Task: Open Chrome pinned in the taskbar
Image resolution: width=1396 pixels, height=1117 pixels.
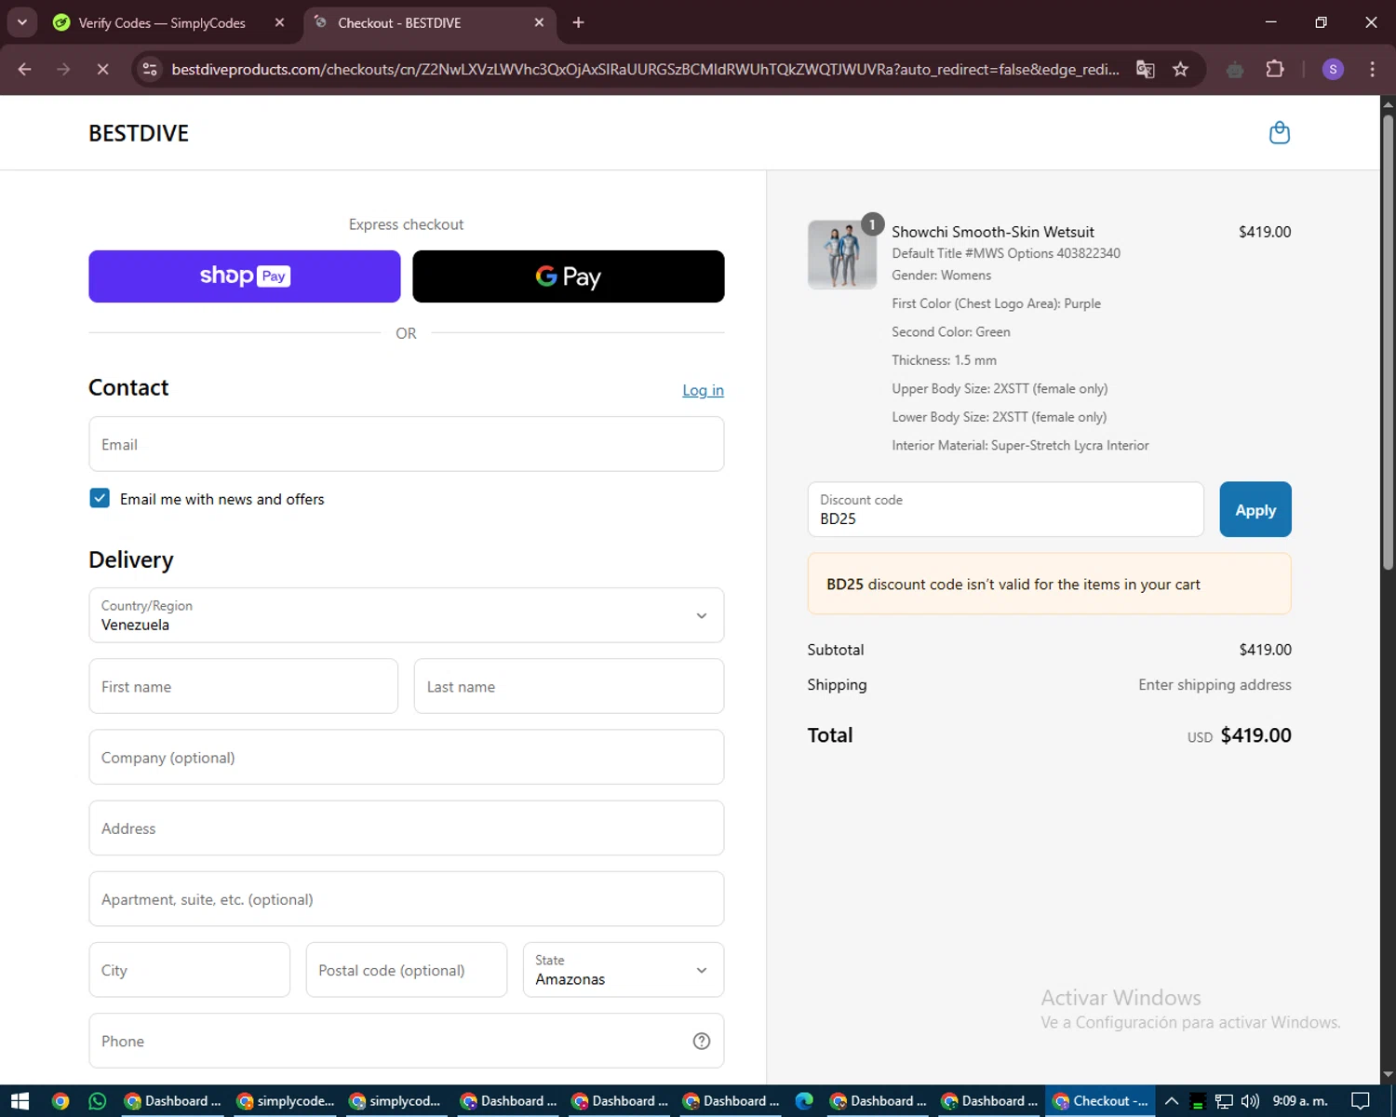Action: 60,1101
